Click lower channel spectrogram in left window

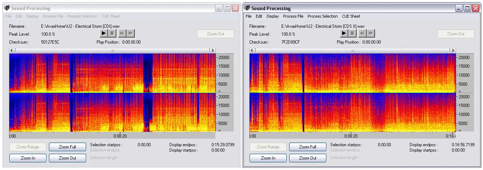tap(112, 112)
